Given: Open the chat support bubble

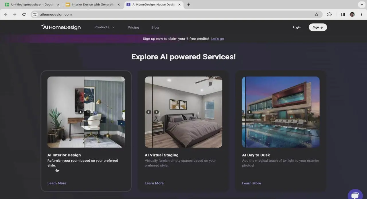Looking at the screenshot, I should click(x=355, y=195).
